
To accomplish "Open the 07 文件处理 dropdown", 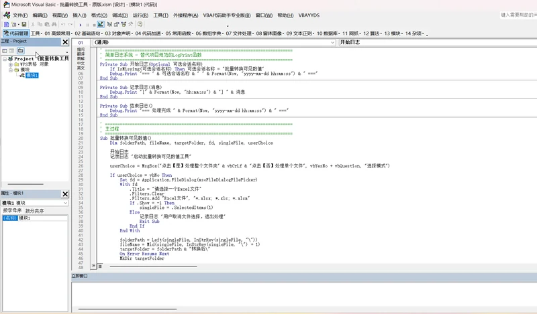I will (240, 33).
